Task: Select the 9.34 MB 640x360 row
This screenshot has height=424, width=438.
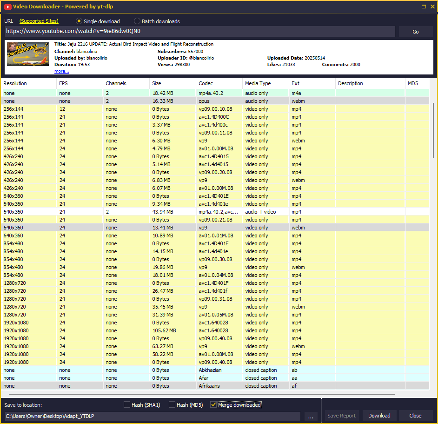Action: click(x=215, y=204)
